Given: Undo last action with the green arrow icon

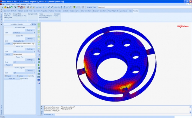Looking at the screenshot, I should click(x=11, y=7).
